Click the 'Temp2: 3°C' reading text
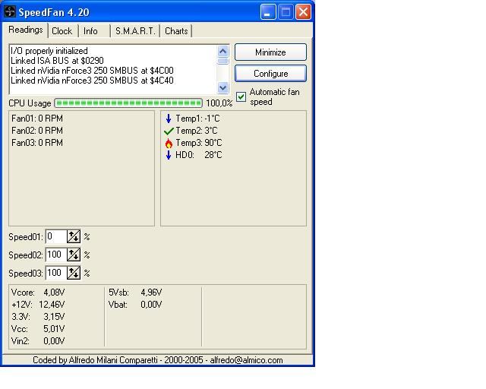 click(x=197, y=131)
